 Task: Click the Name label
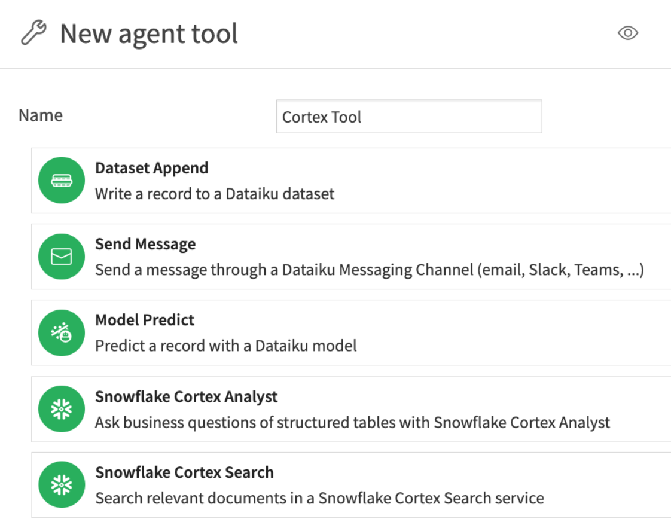[x=40, y=115]
